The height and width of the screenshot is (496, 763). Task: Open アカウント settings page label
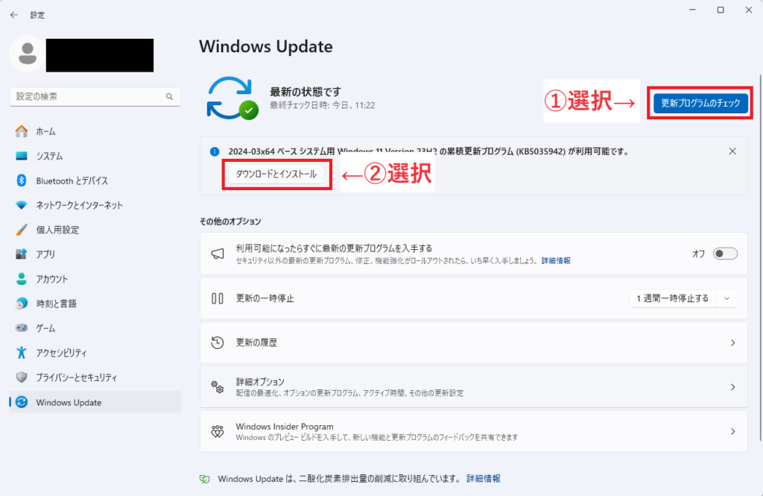[x=52, y=279]
